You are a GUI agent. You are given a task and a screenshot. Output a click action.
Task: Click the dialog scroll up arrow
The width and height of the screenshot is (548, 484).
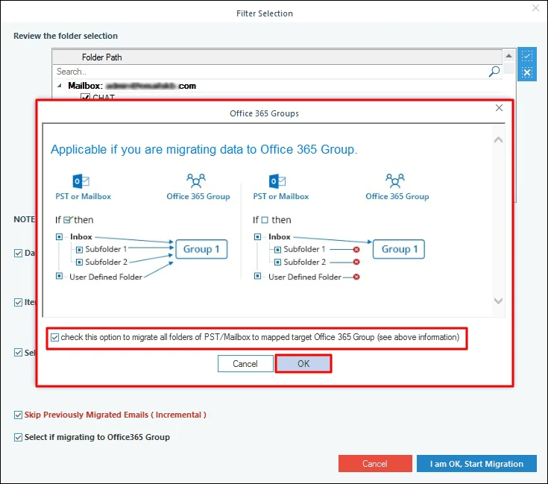(499, 140)
